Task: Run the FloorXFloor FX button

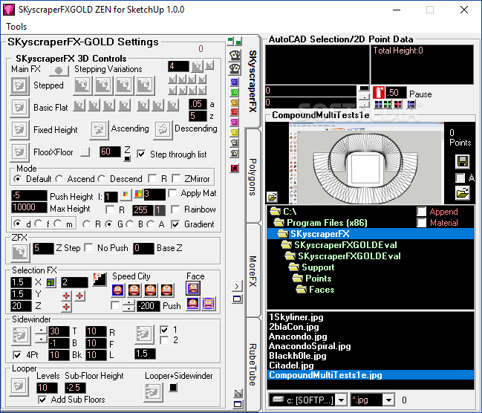Action: [x=19, y=152]
